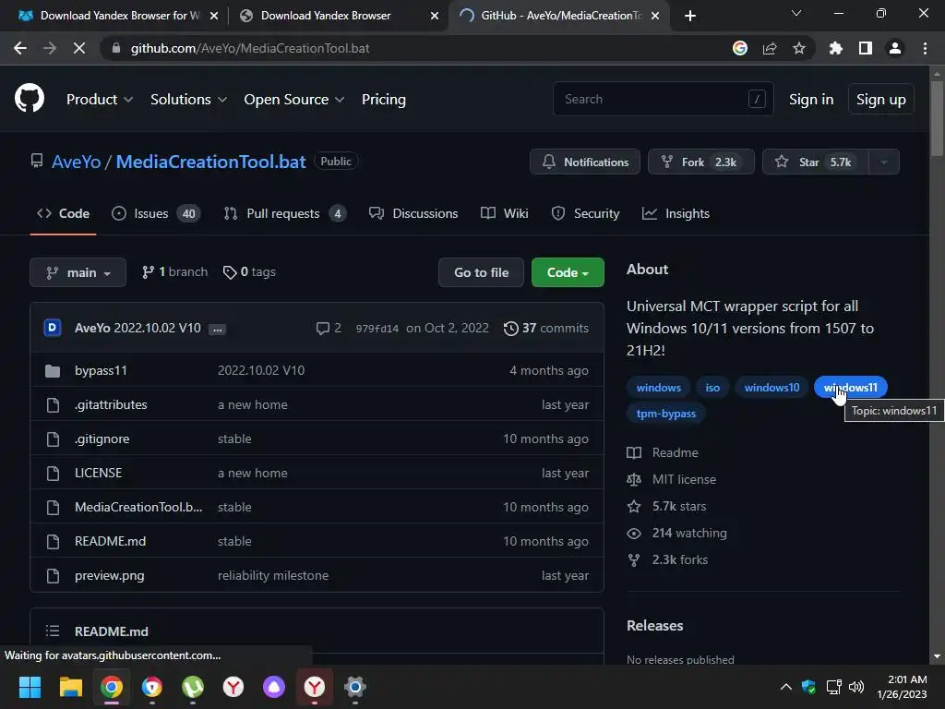Image resolution: width=945 pixels, height=709 pixels.
Task: View the AveYo author avatar
Action: coord(53,328)
